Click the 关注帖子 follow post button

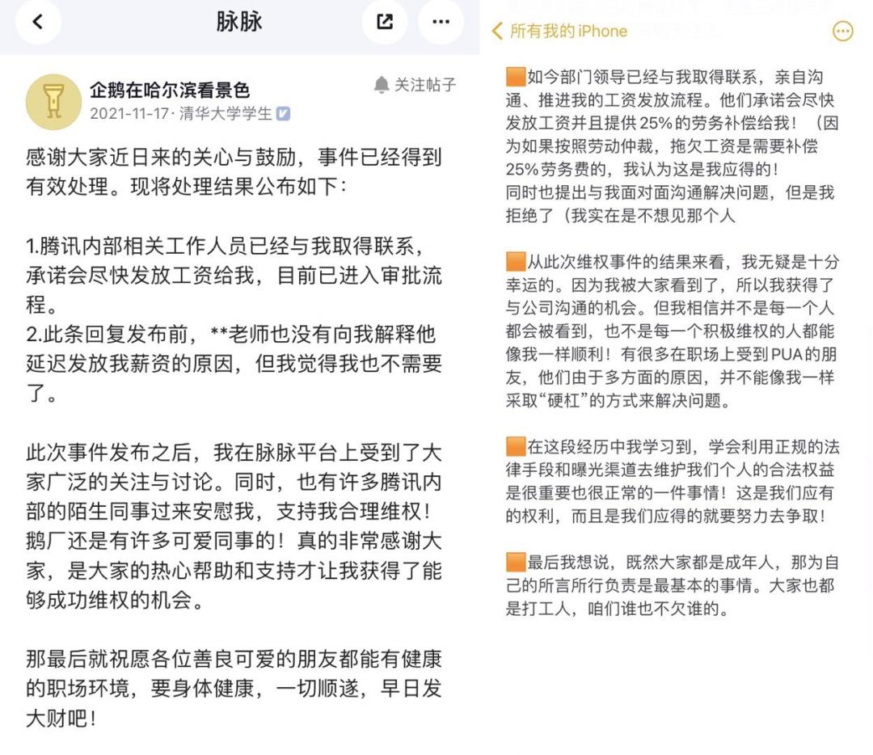click(x=415, y=85)
